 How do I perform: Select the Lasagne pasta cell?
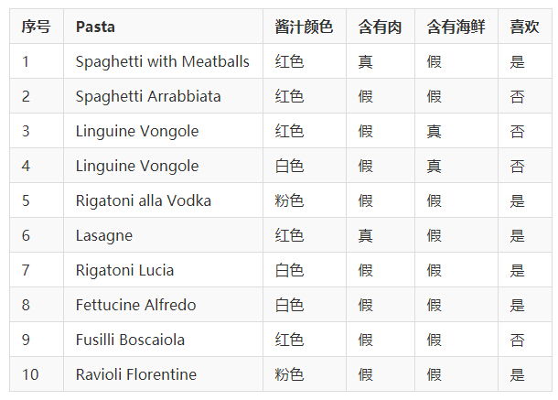(x=104, y=235)
